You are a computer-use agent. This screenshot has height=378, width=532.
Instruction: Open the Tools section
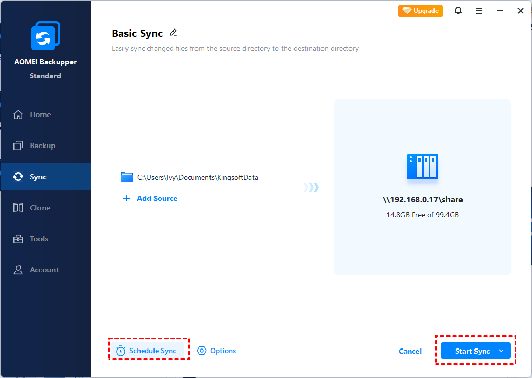pyautogui.click(x=46, y=239)
